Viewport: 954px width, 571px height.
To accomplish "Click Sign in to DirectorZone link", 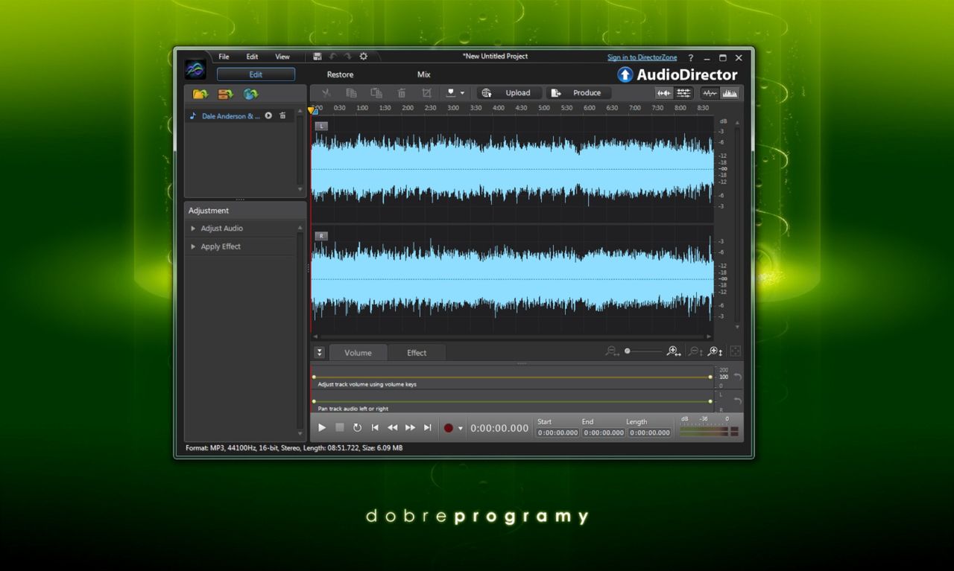I will 642,57.
